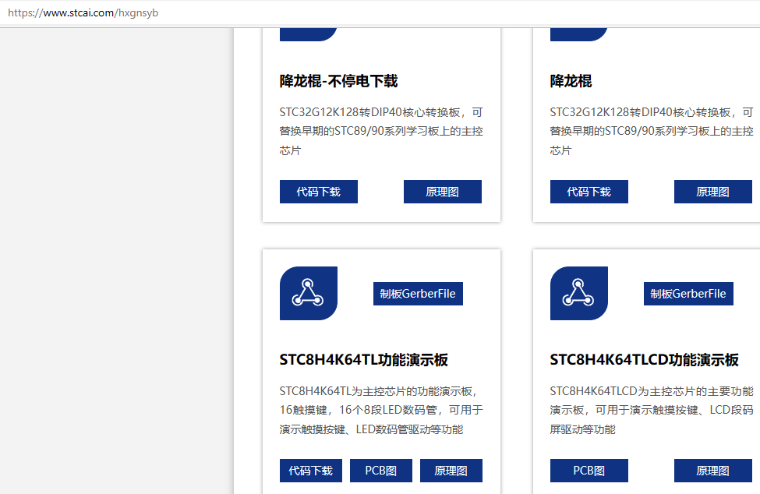Open PCB图 for STC8H4K64TLCD功能演示板
The height and width of the screenshot is (494, 760).
click(x=589, y=471)
